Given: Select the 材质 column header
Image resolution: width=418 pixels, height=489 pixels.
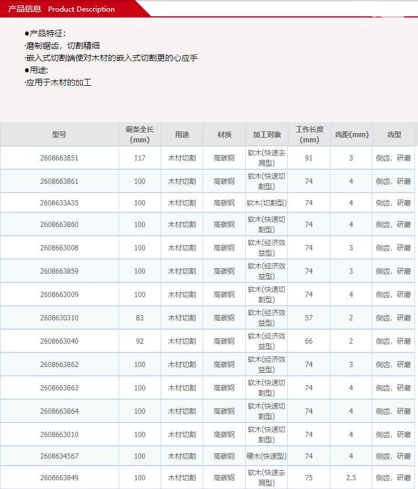Looking at the screenshot, I should click(x=224, y=135).
